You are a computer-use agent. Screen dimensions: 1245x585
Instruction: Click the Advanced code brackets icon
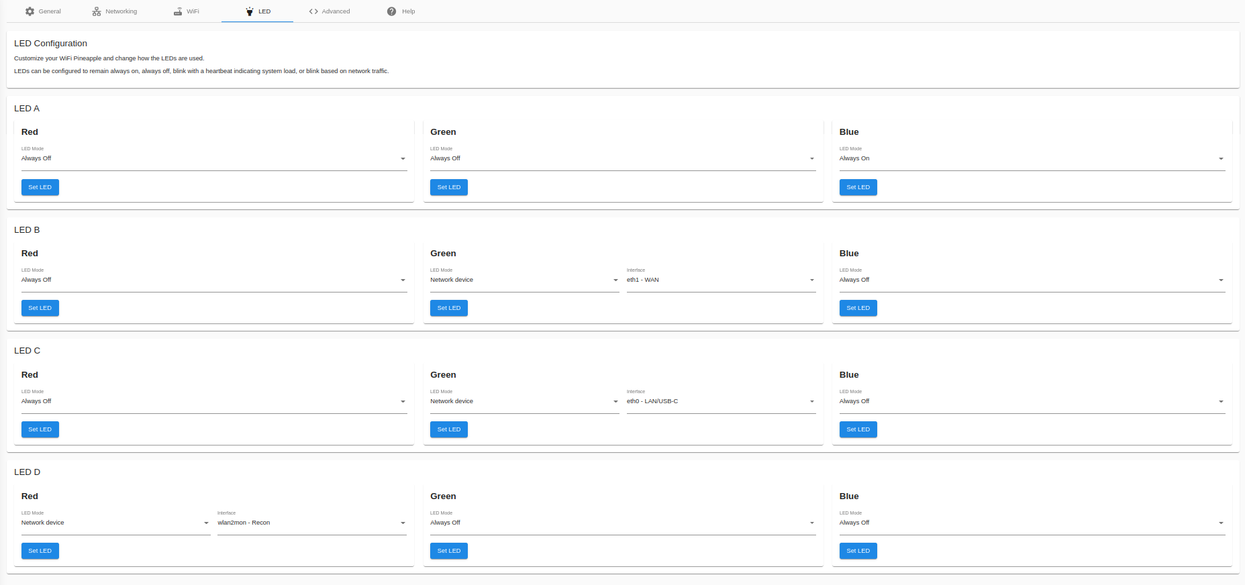tap(313, 11)
